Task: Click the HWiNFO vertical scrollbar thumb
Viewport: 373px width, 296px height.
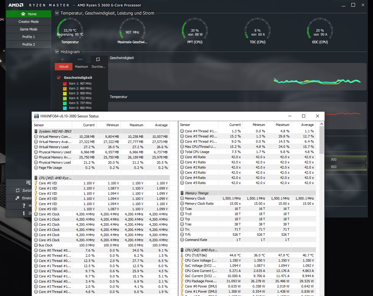Action: point(322,140)
